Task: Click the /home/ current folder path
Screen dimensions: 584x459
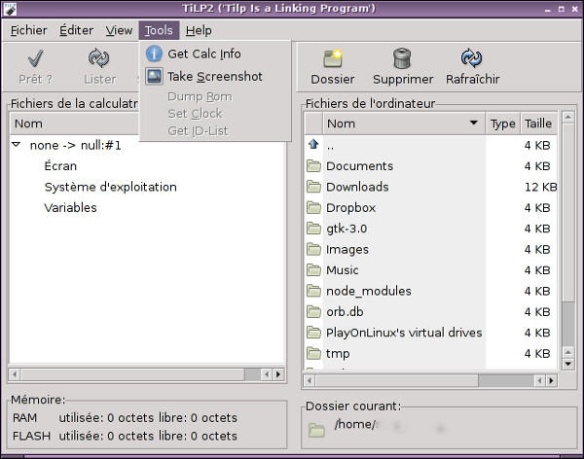Action: pyautogui.click(x=355, y=424)
